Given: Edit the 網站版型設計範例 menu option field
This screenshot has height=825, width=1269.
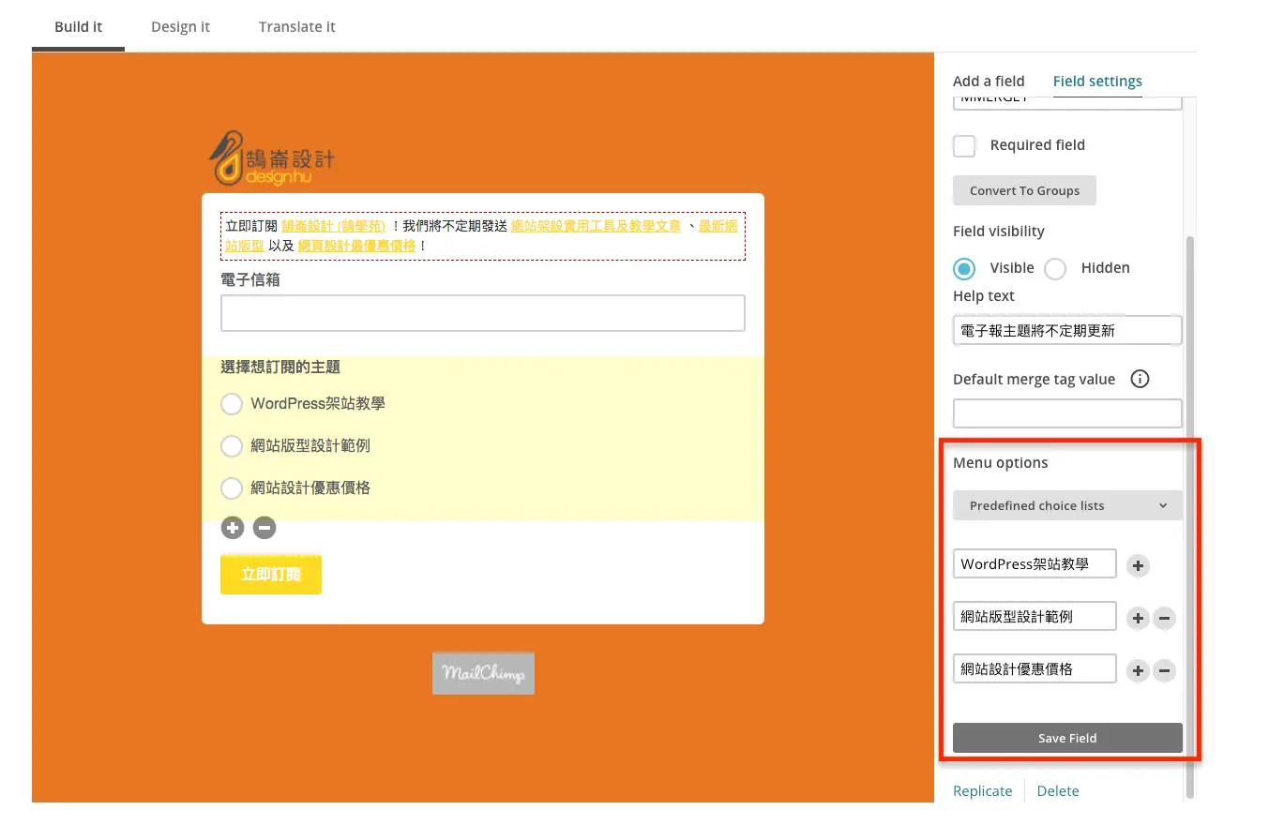Looking at the screenshot, I should tap(1035, 617).
